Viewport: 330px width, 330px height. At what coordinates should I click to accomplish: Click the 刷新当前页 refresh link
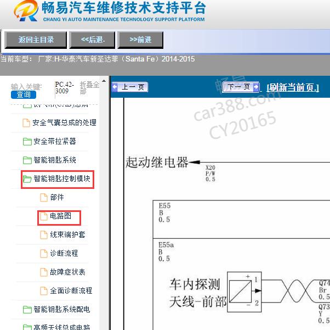(293, 87)
